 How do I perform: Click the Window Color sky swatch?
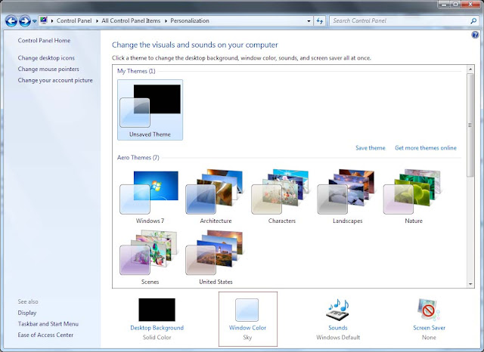point(247,310)
